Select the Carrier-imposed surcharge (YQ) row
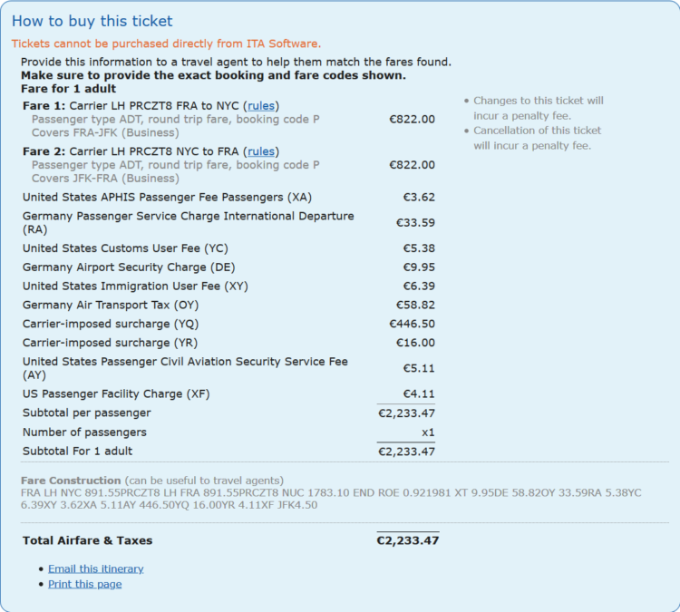The width and height of the screenshot is (680, 612). tap(228, 324)
